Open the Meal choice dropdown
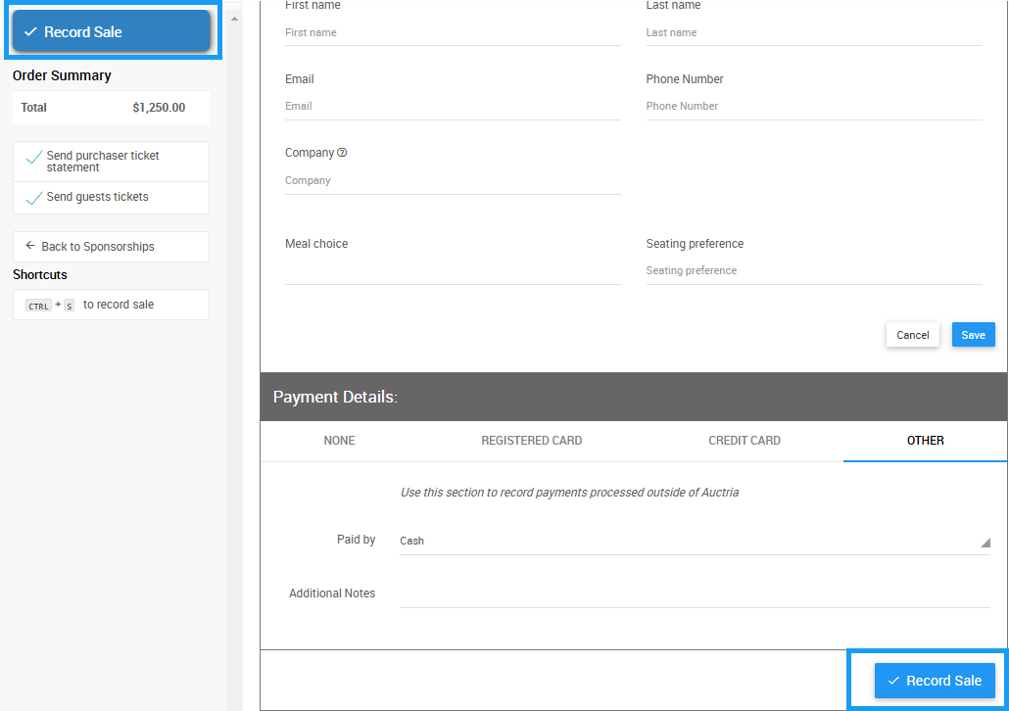The height and width of the screenshot is (711, 1009). [453, 270]
